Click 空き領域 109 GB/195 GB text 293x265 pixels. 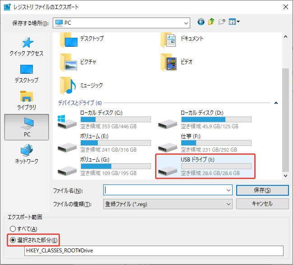tap(108, 173)
